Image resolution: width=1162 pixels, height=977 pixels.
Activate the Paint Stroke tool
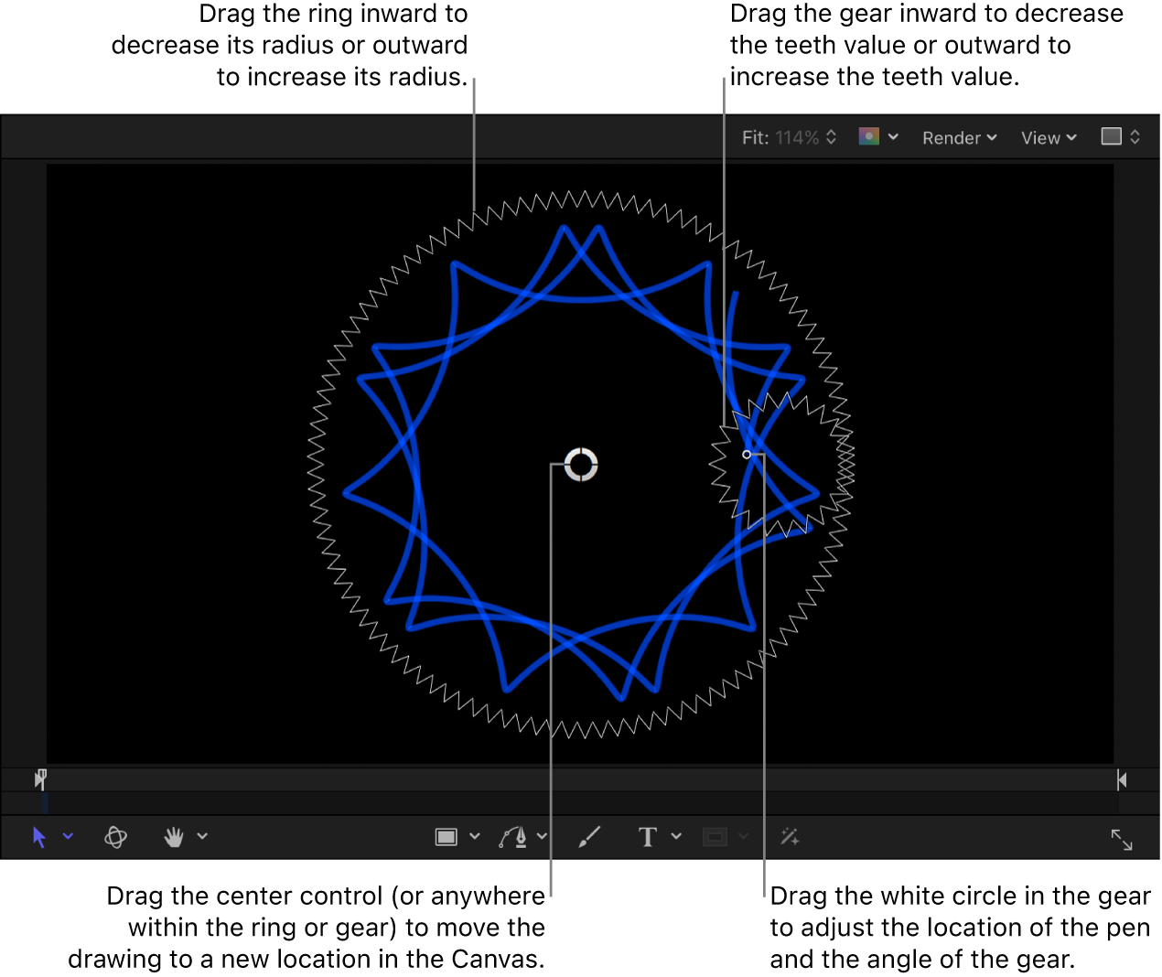pos(589,836)
